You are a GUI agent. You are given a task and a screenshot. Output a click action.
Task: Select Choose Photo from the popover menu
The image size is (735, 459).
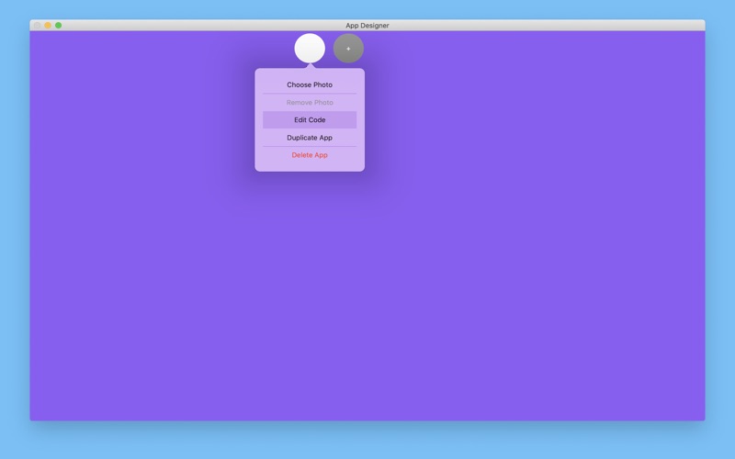(310, 84)
